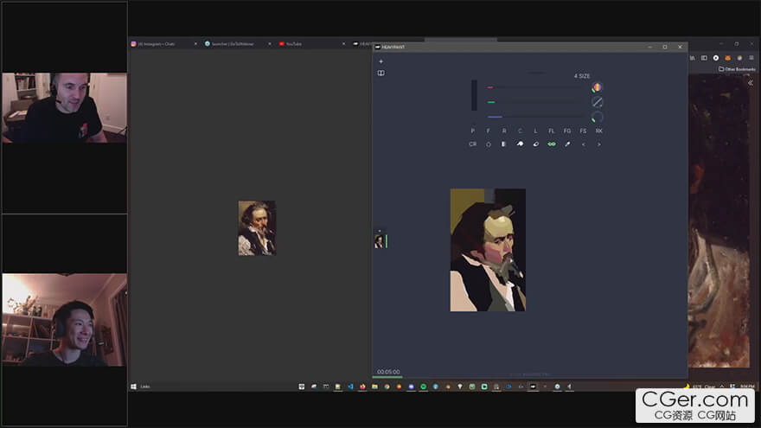The width and height of the screenshot is (761, 428).
Task: Open the book icon below the plus
Action: [380, 73]
